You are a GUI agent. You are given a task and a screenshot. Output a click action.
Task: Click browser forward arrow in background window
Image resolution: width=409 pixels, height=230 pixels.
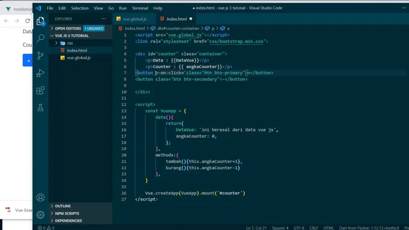[x=17, y=21]
